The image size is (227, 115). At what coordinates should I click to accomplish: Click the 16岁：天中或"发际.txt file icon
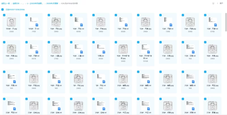(145, 49)
